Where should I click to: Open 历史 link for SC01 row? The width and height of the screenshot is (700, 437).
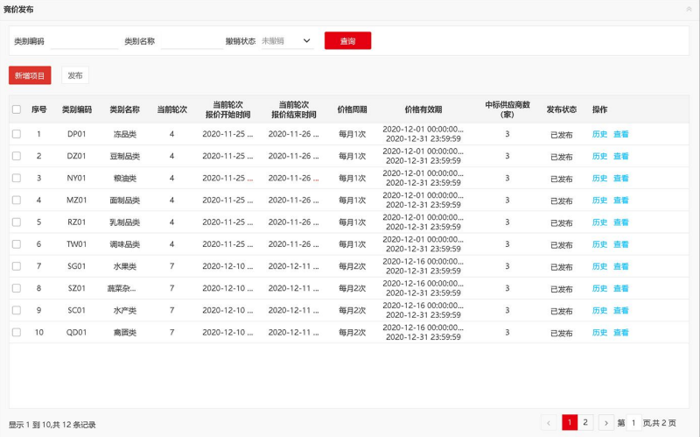599,311
